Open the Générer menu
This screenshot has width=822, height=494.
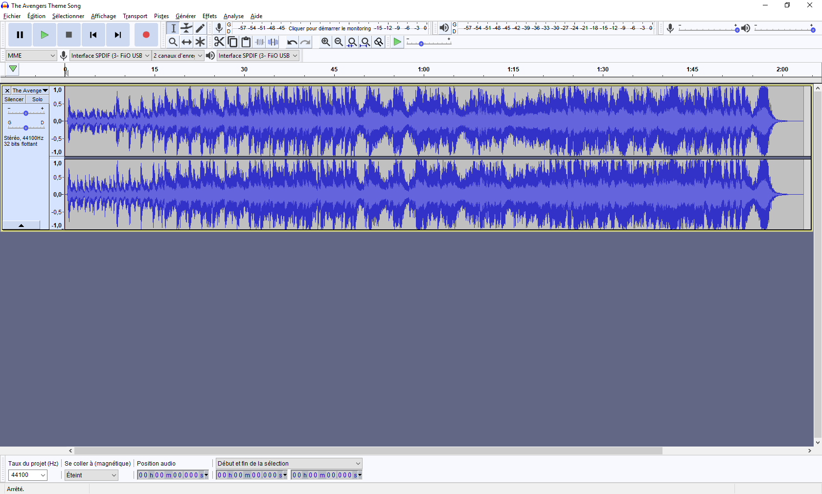(x=185, y=16)
